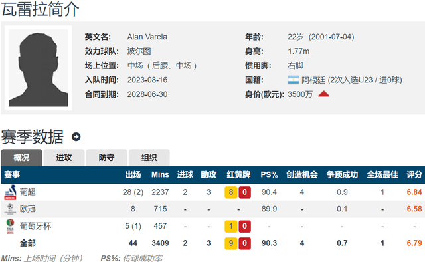Click the 葡萄牙杯 appearances 5 (1)
Screen dimensions: 425x262
pos(133,226)
